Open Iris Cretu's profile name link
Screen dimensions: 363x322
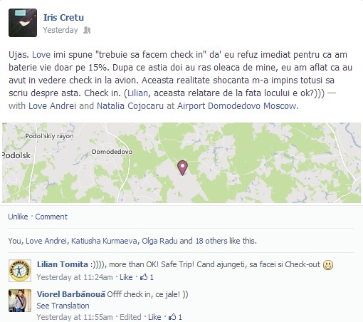click(63, 18)
